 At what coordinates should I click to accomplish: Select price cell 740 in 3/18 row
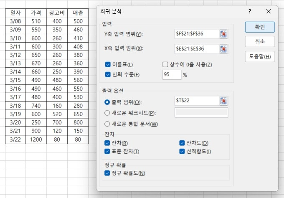36,106
